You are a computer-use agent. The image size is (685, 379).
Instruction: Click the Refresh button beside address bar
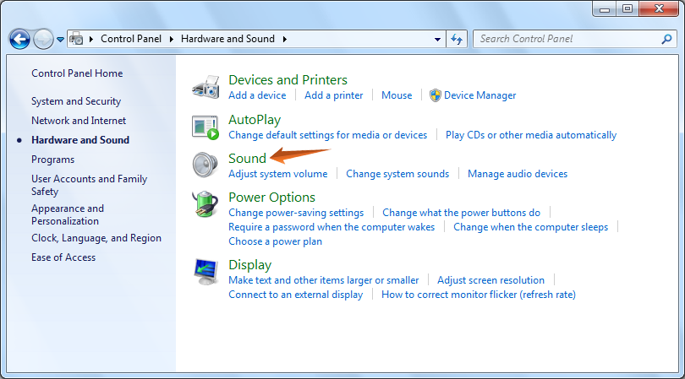point(457,40)
